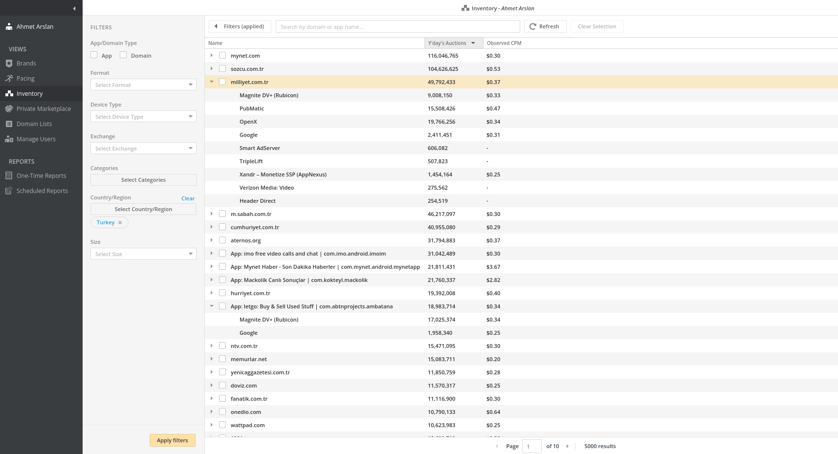Click the Select Country/Region button

(x=143, y=209)
